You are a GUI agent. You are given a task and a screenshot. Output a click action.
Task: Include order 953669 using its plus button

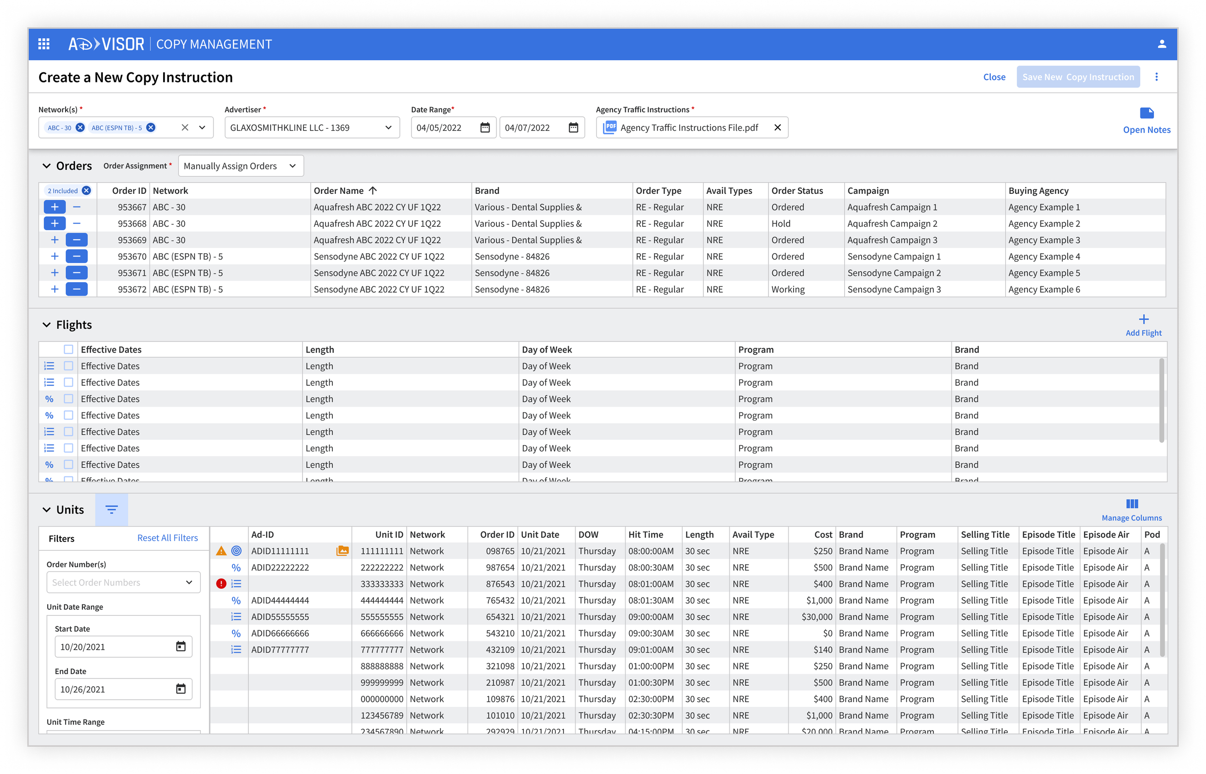click(55, 240)
